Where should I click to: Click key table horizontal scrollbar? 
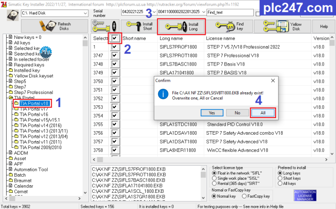click(210, 160)
